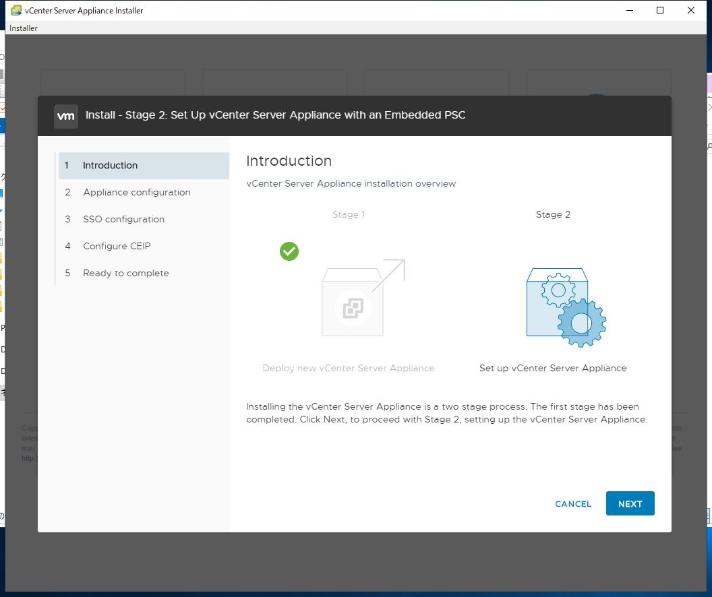The width and height of the screenshot is (712, 597).
Task: Click the CANCEL button
Action: click(x=573, y=503)
